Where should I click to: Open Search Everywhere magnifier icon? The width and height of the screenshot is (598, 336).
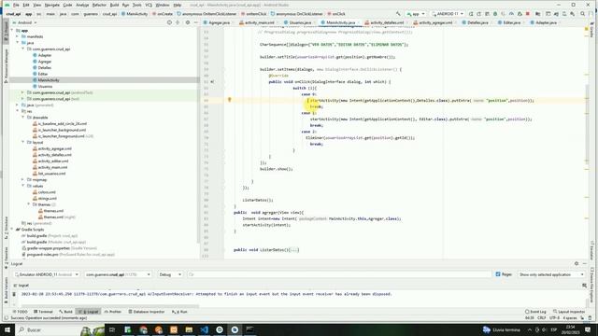(x=583, y=14)
